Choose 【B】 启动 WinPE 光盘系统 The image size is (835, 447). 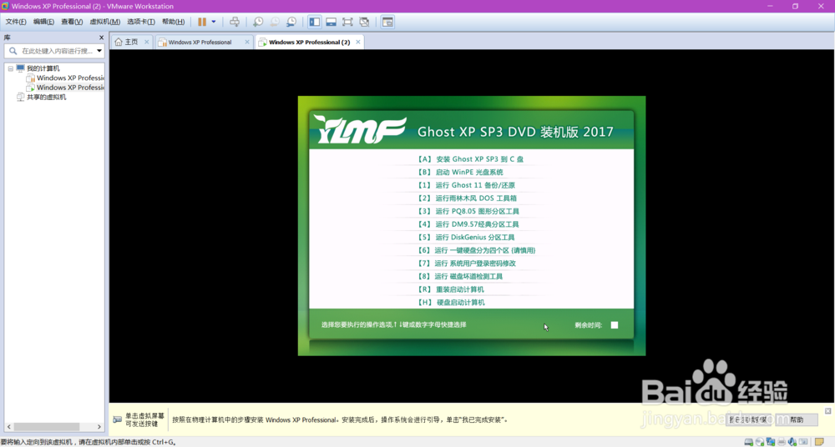pyautogui.click(x=460, y=173)
